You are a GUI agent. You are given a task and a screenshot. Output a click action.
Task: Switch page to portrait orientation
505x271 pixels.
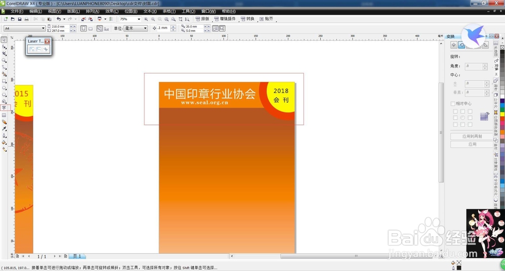click(84, 29)
